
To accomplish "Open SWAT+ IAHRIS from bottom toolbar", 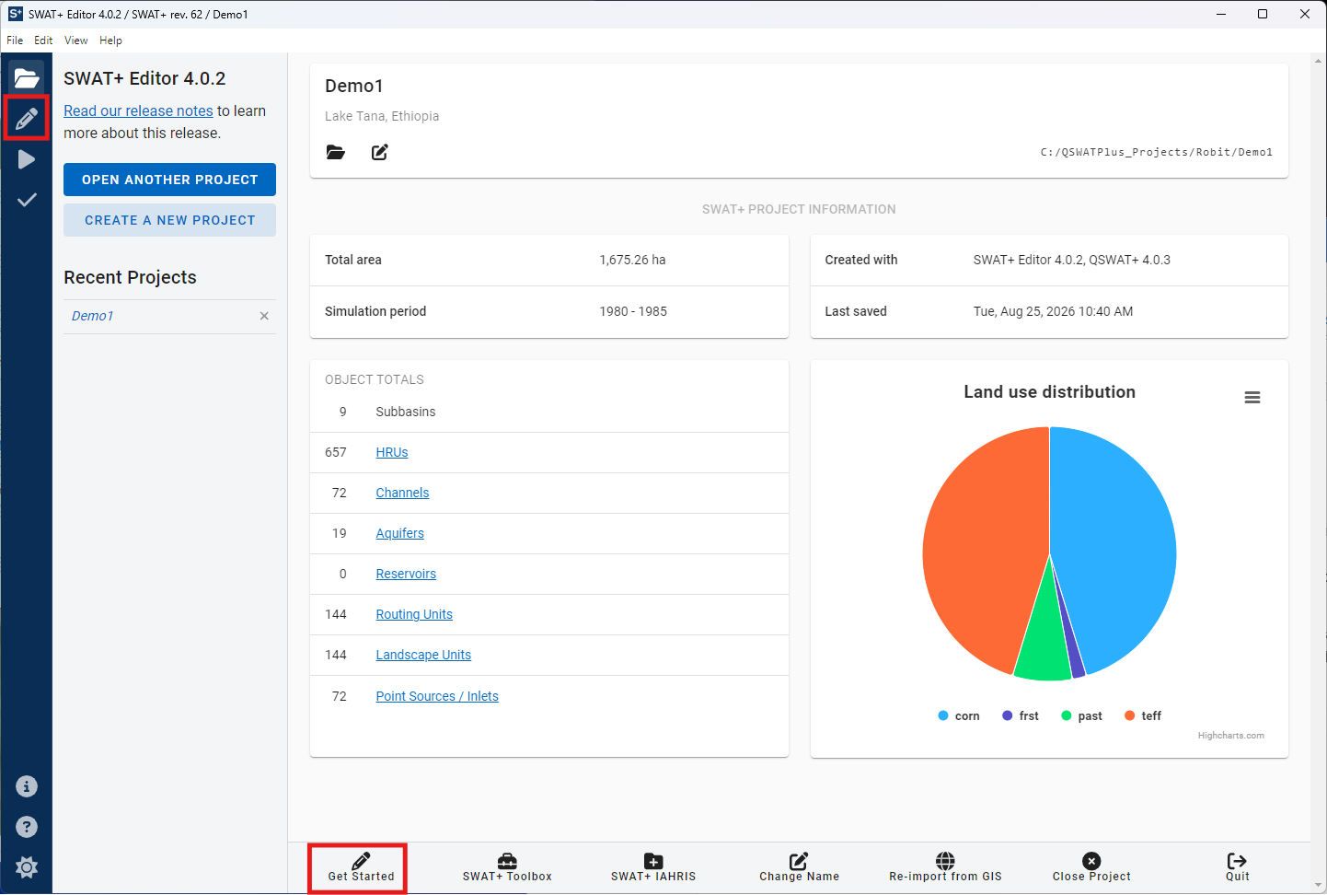I will (x=653, y=867).
